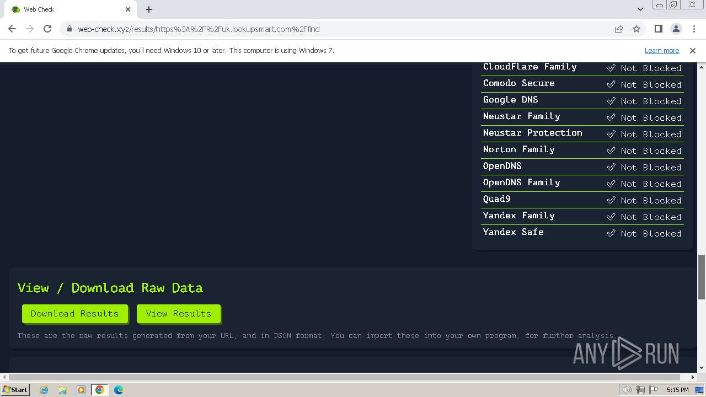The image size is (706, 397).
Task: Select Yandex Safe label
Action: point(513,232)
